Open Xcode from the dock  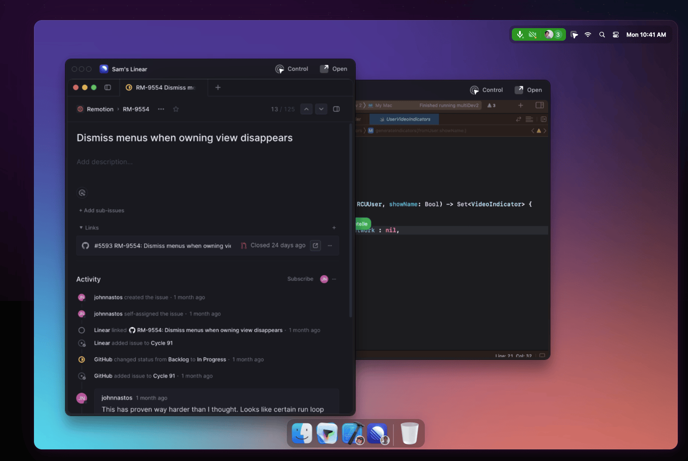tap(353, 433)
